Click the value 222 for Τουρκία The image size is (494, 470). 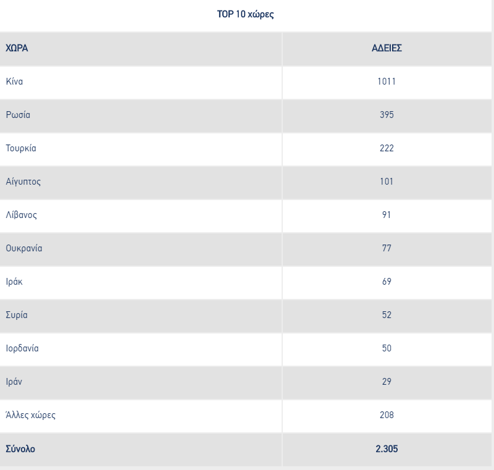[387, 148]
